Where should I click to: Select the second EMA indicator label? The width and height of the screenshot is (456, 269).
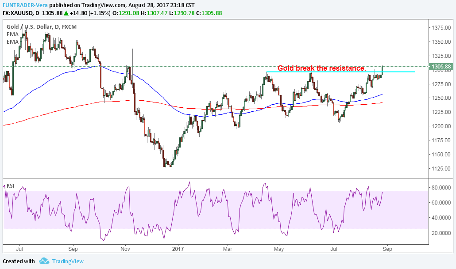coord(12,42)
